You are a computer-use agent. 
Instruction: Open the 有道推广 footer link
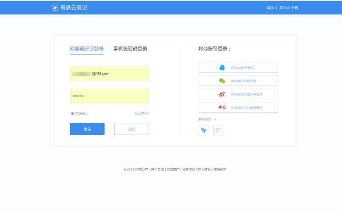tap(173, 169)
